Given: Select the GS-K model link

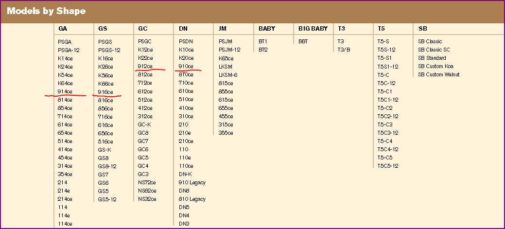Looking at the screenshot, I should click(x=104, y=150).
